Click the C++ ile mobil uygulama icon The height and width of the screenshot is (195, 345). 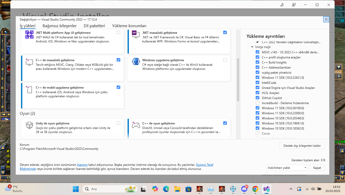[29, 89]
